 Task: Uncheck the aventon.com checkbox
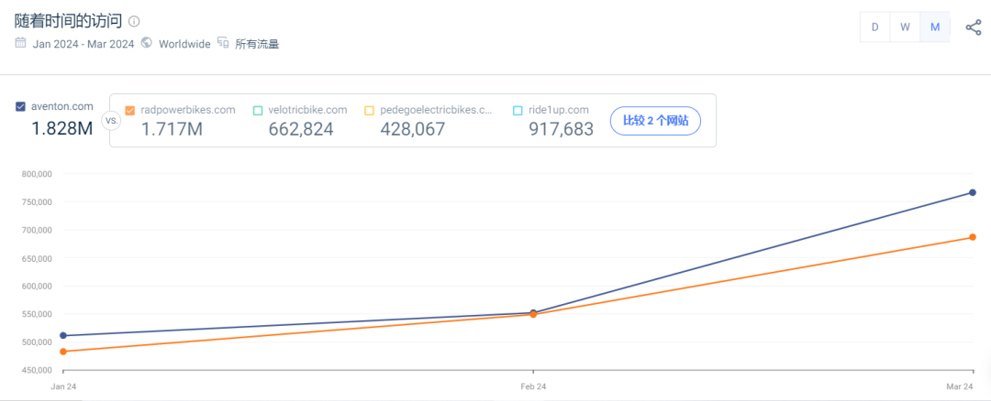[x=21, y=107]
